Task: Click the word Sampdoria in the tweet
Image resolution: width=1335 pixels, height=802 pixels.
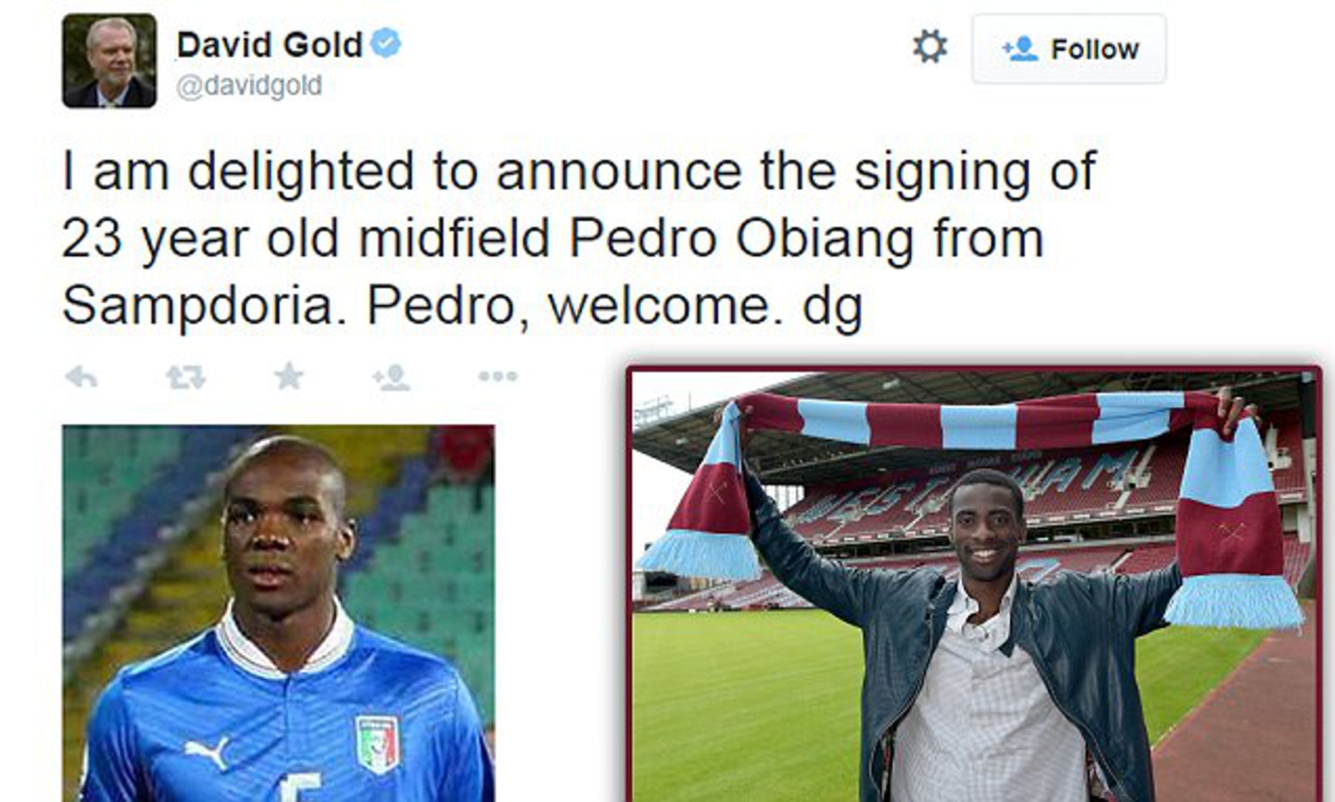Action: tap(197, 305)
